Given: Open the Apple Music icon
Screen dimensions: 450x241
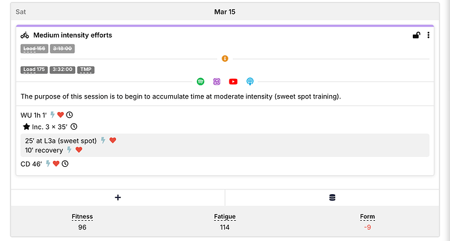Looking at the screenshot, I should [217, 81].
